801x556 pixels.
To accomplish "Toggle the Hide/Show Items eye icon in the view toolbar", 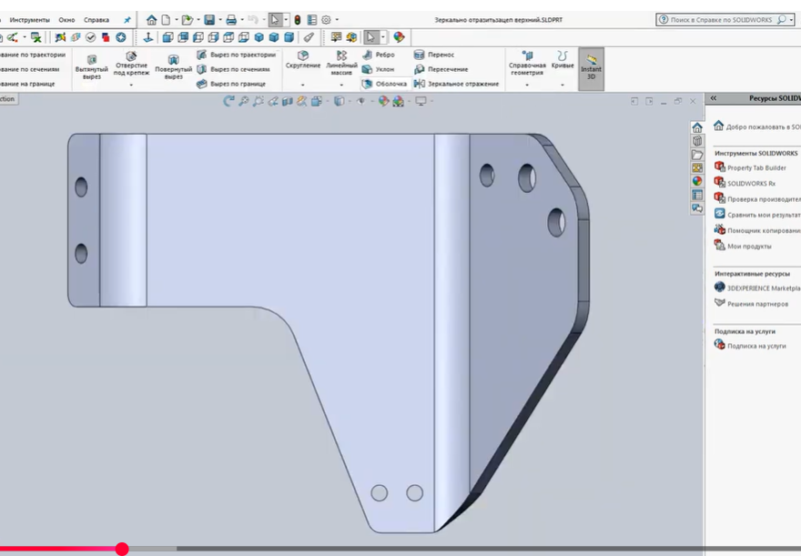I will click(x=360, y=102).
